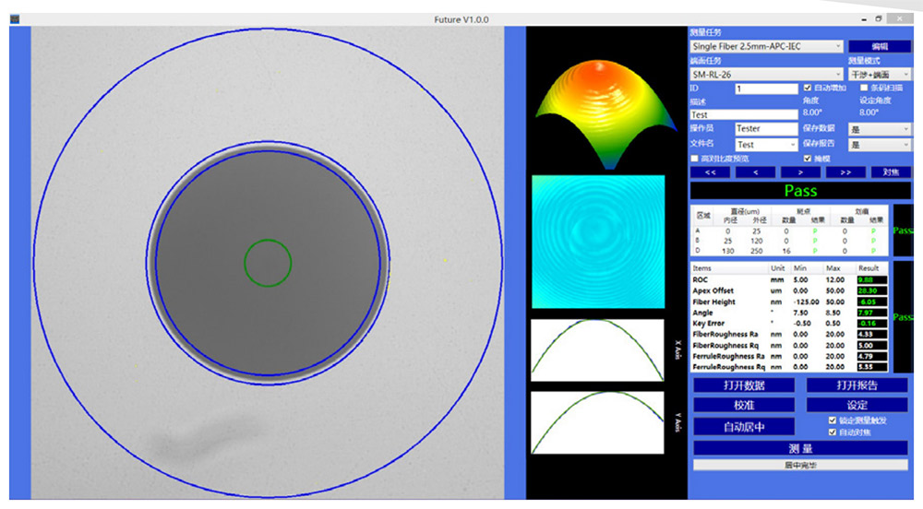This screenshot has width=923, height=509.
Task: Click the ID input field
Action: (x=765, y=89)
